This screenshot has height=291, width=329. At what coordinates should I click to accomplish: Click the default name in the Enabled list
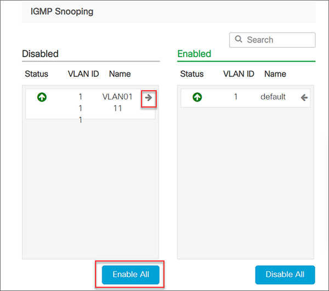273,97
